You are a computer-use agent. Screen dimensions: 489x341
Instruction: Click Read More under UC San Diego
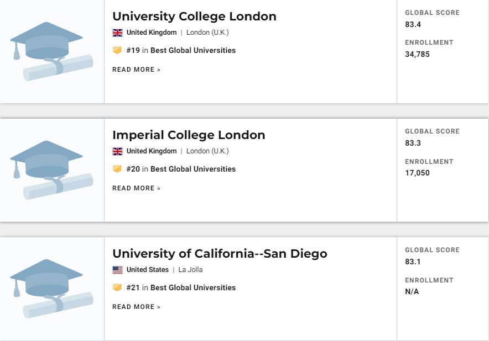point(136,307)
